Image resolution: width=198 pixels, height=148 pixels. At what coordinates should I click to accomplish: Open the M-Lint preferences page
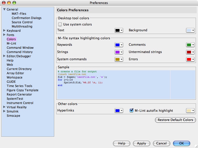click(11, 43)
